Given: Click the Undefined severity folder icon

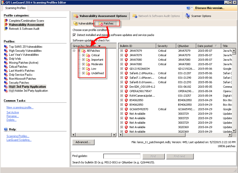Looking at the screenshot, I should click(x=88, y=73).
